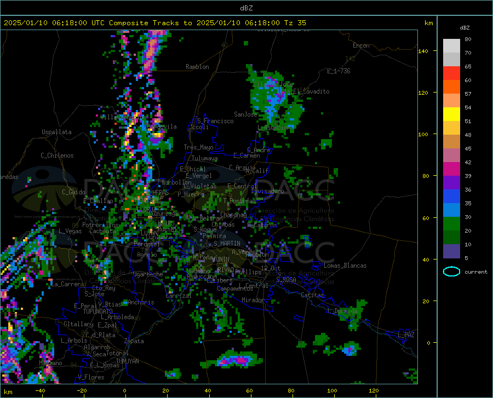The width and height of the screenshot is (493, 398).
Task: Click the TUNUYAN map label
Action: [127, 361]
